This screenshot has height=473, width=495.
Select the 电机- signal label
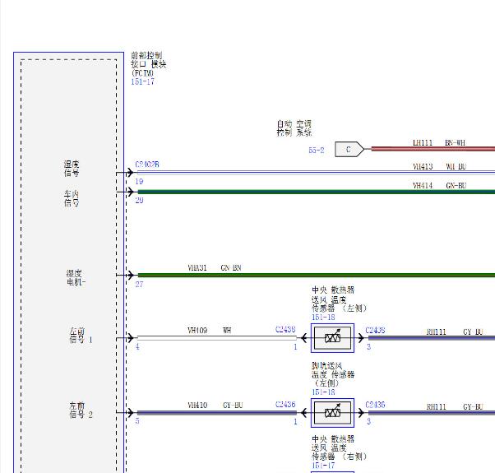coord(76,277)
